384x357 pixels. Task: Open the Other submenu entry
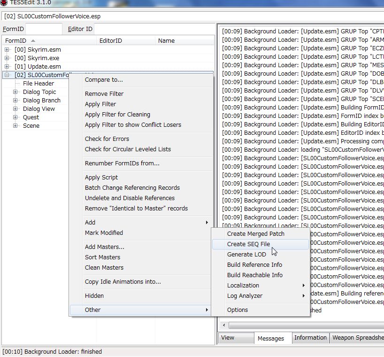[141, 310]
